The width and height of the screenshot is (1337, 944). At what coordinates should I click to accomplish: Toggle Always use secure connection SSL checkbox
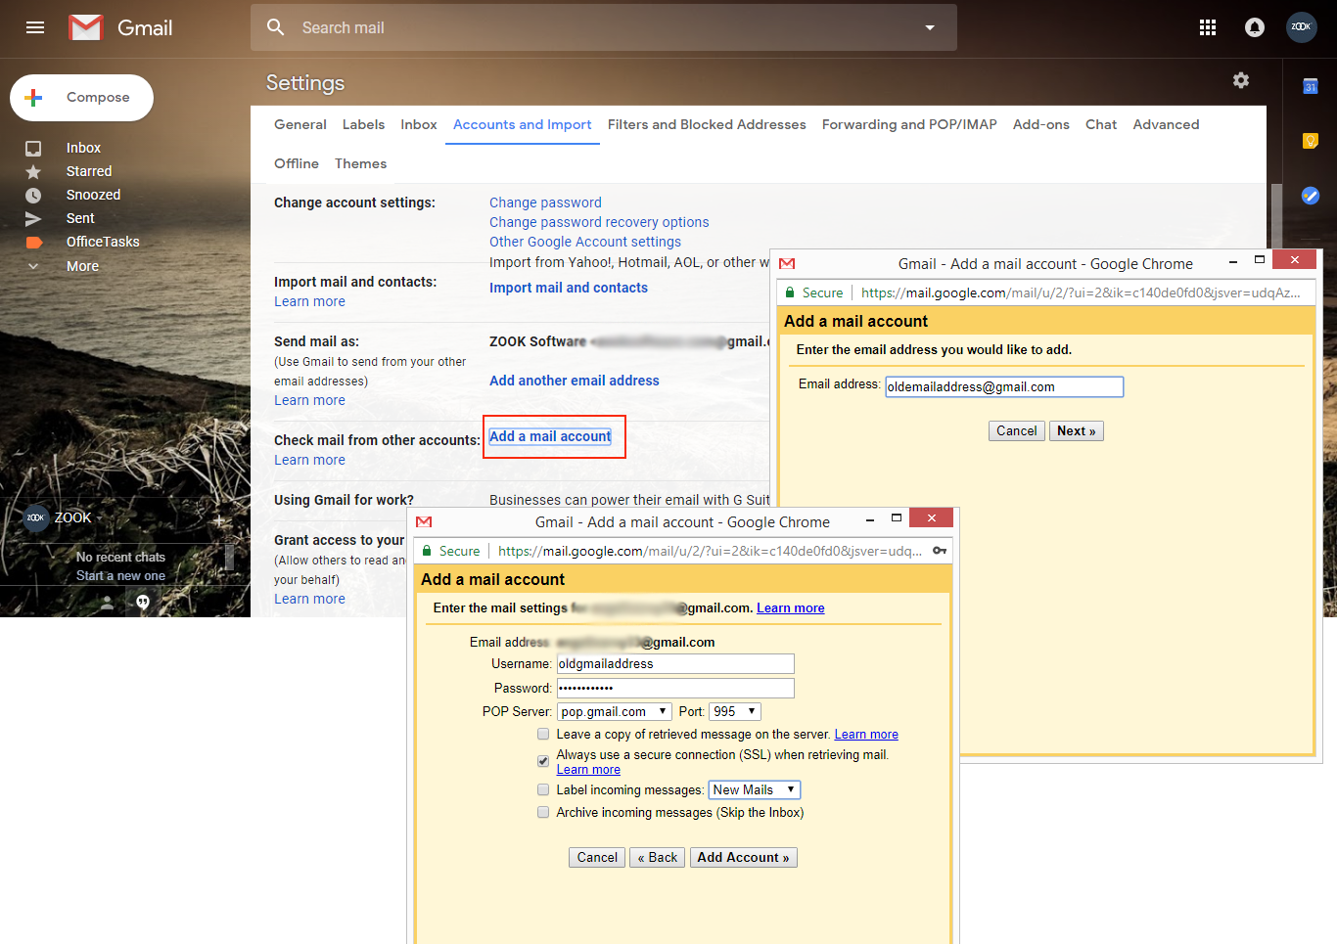tap(543, 761)
